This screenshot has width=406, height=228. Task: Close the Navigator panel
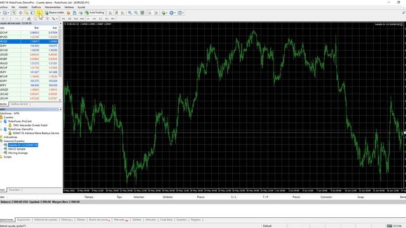coord(61,110)
